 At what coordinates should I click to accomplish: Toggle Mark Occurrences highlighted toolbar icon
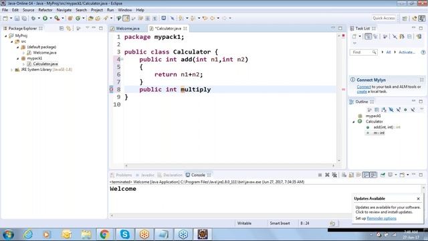[126, 18]
